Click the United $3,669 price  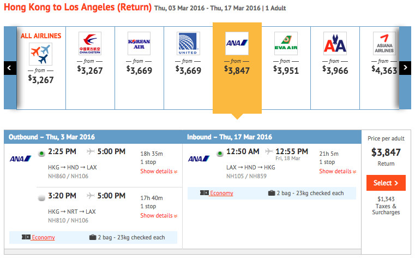coord(188,71)
